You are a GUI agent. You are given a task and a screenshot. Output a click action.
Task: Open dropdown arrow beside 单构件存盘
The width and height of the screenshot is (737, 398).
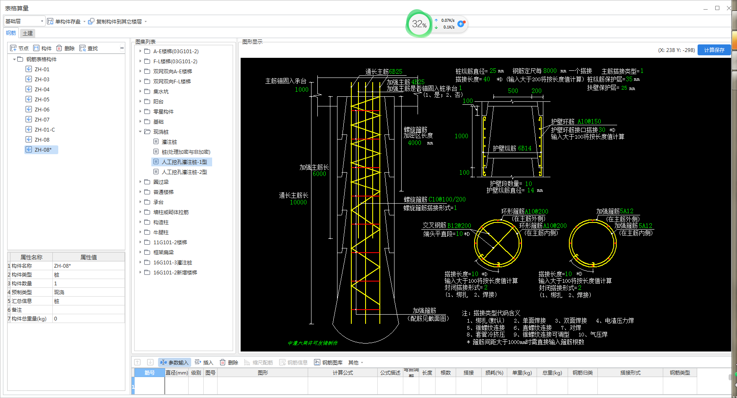pyautogui.click(x=84, y=22)
